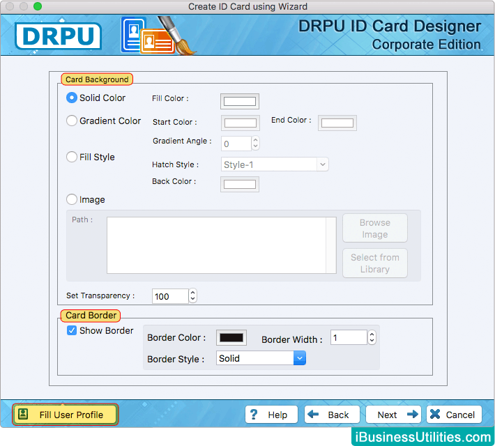This screenshot has width=495, height=446.
Task: Decrease the Gradient Angle stepper
Action: (255, 146)
